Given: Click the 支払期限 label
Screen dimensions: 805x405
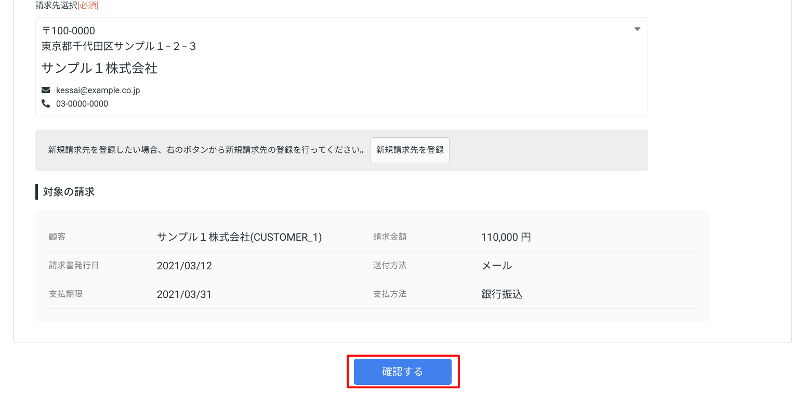Looking at the screenshot, I should tap(65, 294).
